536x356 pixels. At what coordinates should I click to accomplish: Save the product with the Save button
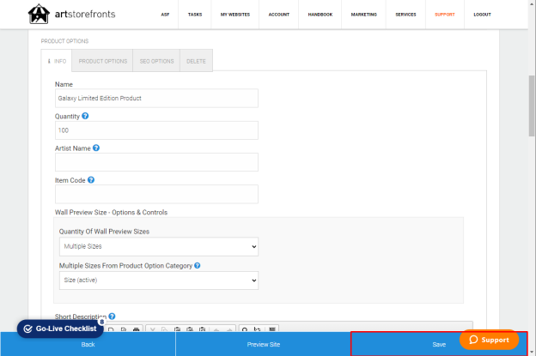click(x=439, y=344)
